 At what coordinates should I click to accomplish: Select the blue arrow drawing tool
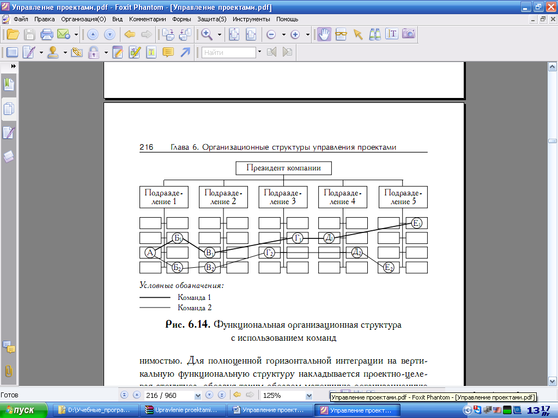tap(185, 53)
